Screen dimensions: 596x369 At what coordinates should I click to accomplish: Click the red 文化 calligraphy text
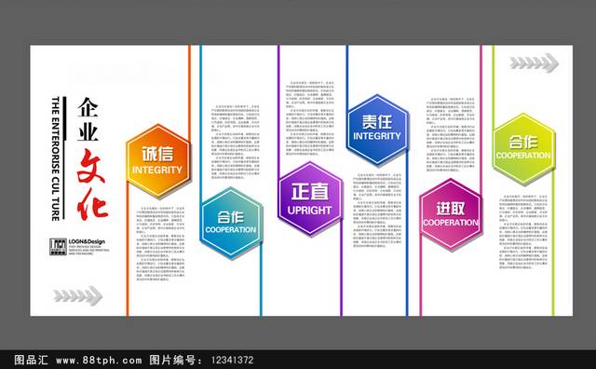tap(92, 184)
